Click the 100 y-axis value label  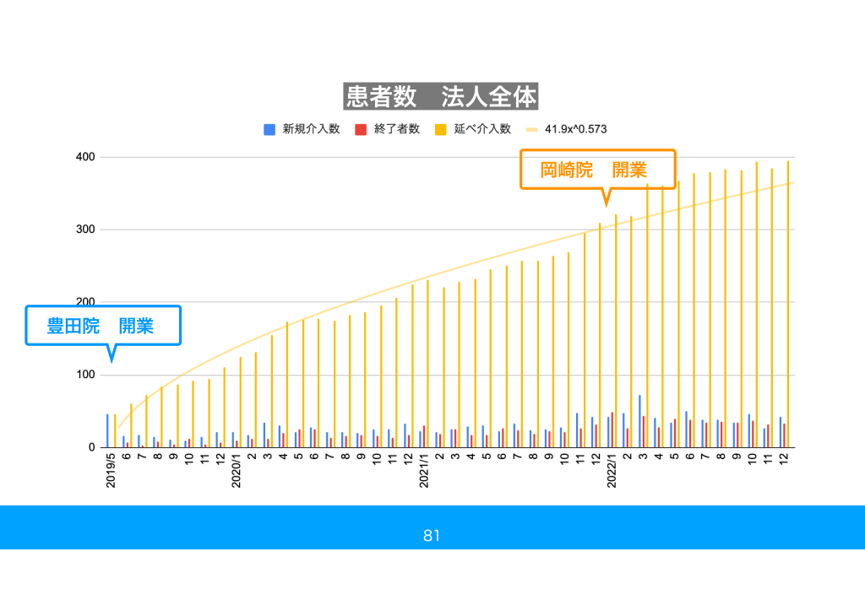click(x=85, y=375)
